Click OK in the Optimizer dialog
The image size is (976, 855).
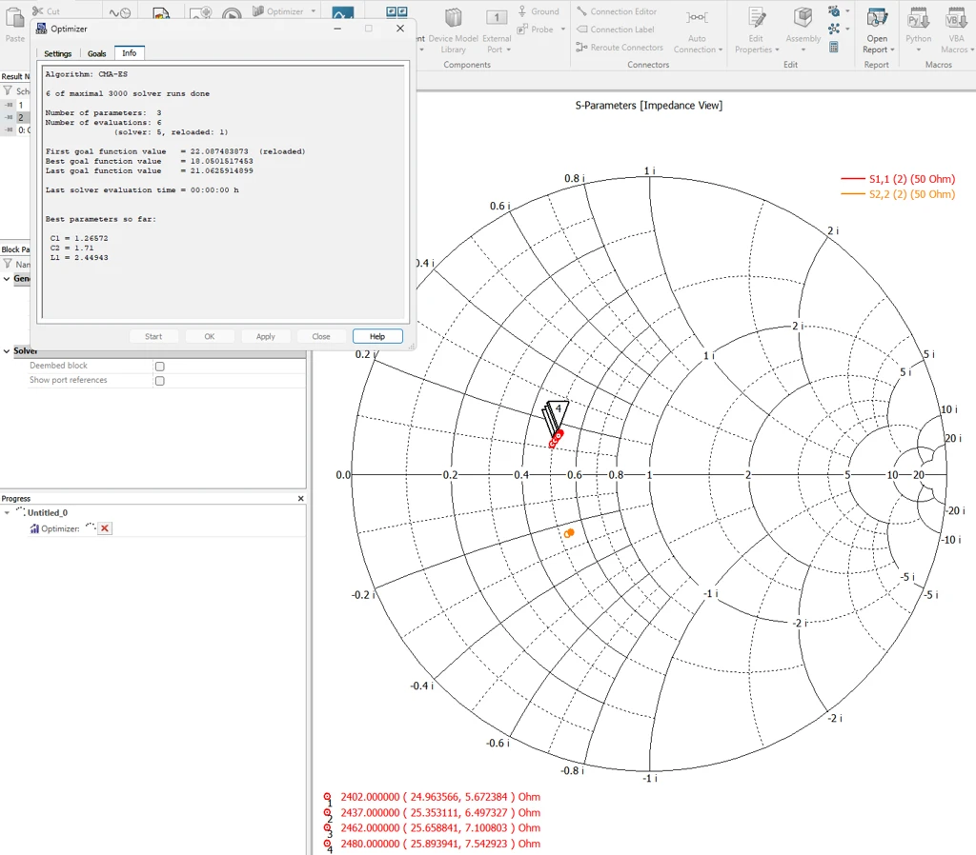(x=209, y=336)
